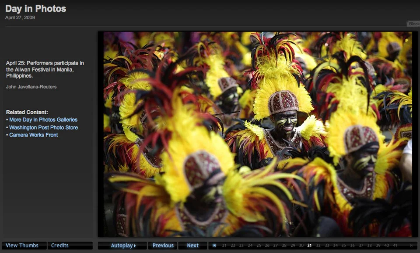Click the Related Content heading
Image resolution: width=420 pixels, height=253 pixels.
point(27,112)
